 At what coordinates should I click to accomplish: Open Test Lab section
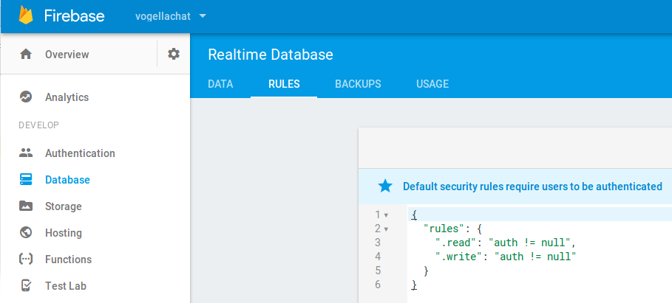[x=66, y=286]
